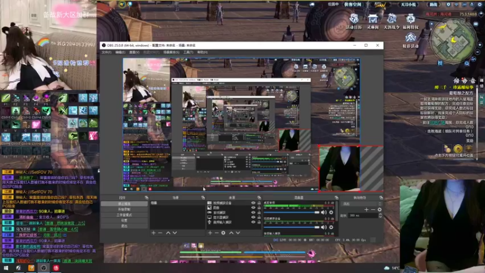The image size is (485, 273).
Task: Open settings gear for 桌面音频 mixer track
Action: pyautogui.click(x=331, y=213)
